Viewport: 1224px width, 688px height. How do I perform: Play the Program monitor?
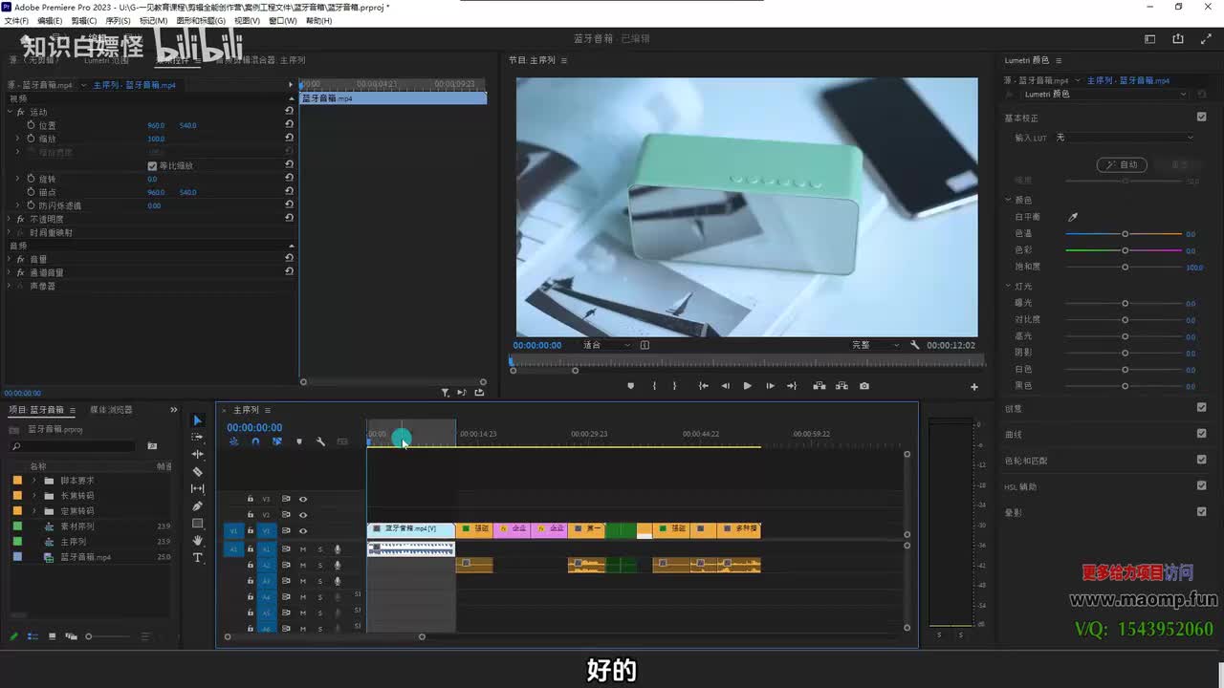click(747, 386)
